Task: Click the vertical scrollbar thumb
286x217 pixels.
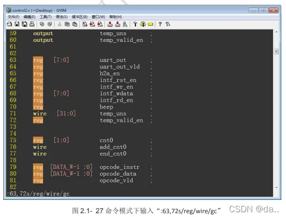Action: 276,51
